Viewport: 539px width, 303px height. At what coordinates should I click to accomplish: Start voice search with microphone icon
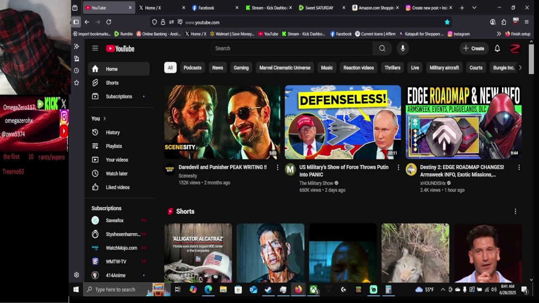(403, 48)
